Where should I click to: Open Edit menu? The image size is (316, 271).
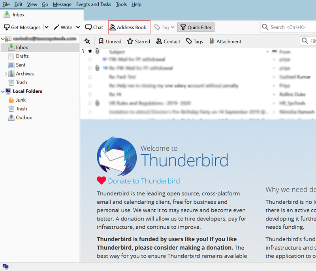point(18,4)
